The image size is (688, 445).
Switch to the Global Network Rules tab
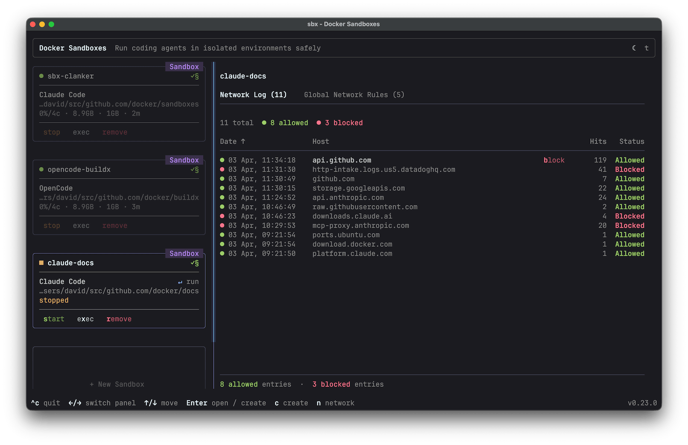click(x=354, y=94)
